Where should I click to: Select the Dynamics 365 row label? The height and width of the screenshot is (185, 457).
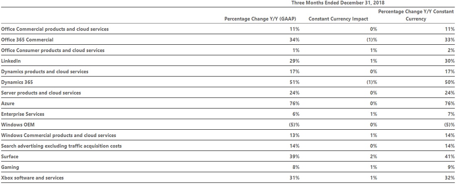[17, 82]
